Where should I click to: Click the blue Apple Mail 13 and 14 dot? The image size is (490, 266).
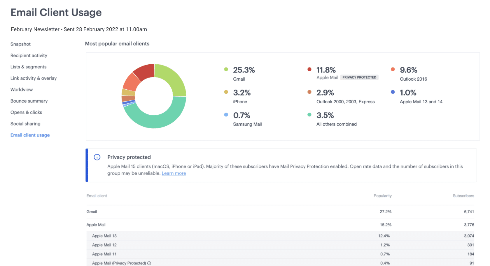(393, 92)
